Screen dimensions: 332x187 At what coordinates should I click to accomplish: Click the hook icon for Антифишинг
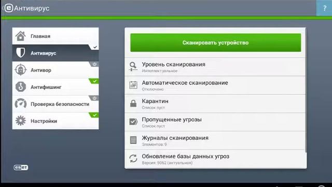tap(21, 87)
